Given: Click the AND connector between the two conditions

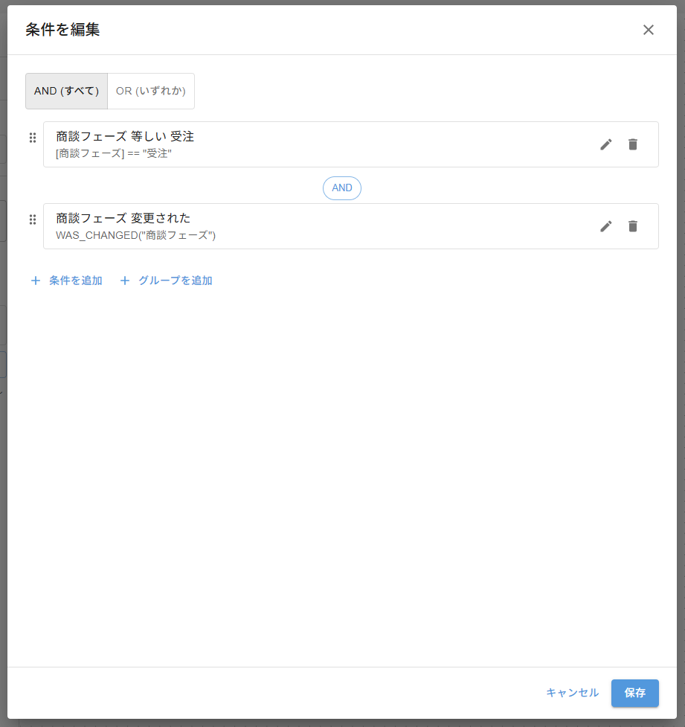Looking at the screenshot, I should 342,188.
